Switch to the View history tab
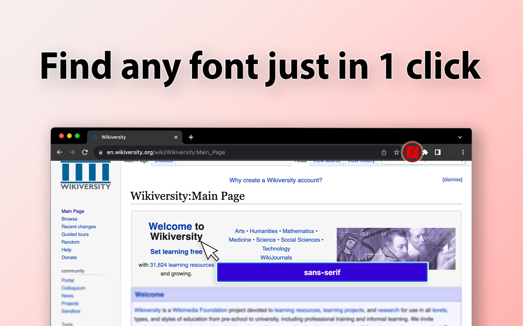 [x=360, y=160]
